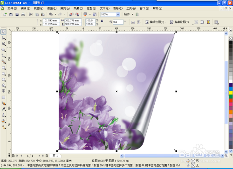This screenshot has width=233, height=169.
Task: Select the Smart Fill tool
Action: pos(3,62)
